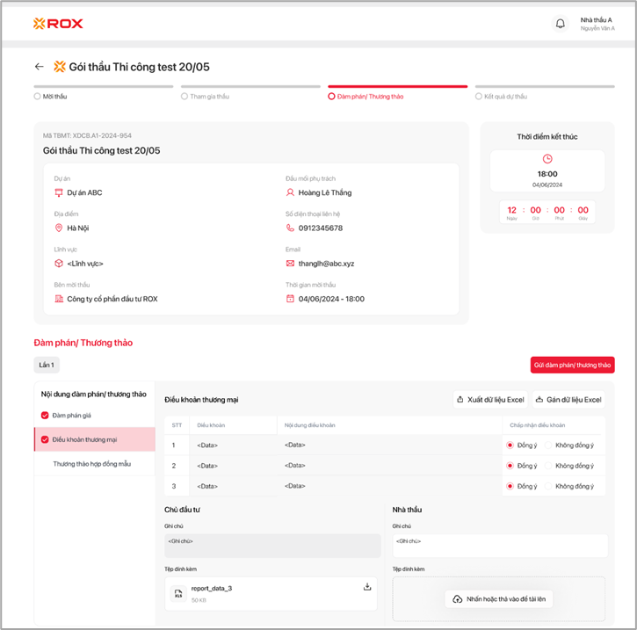Click 'Xuất dữ liệu Excel' button
This screenshot has height=630, width=637.
pos(489,400)
